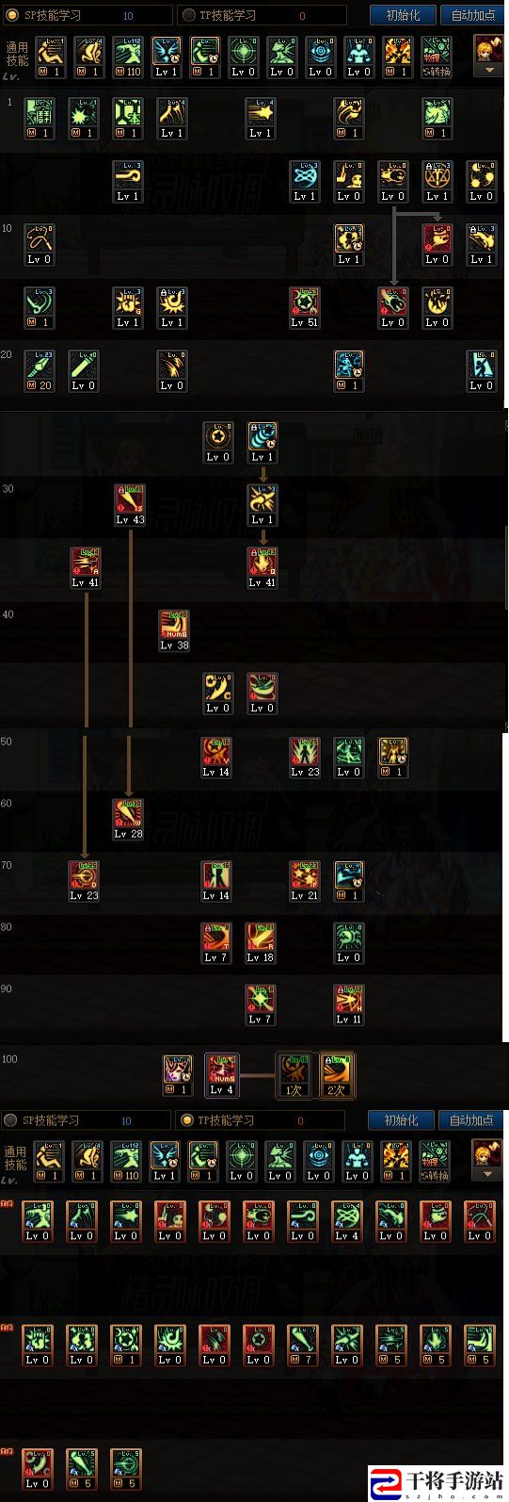Screen dimensions: 509x1502
Task: Click the Lv 38 Num8 skill icon
Action: click(174, 630)
